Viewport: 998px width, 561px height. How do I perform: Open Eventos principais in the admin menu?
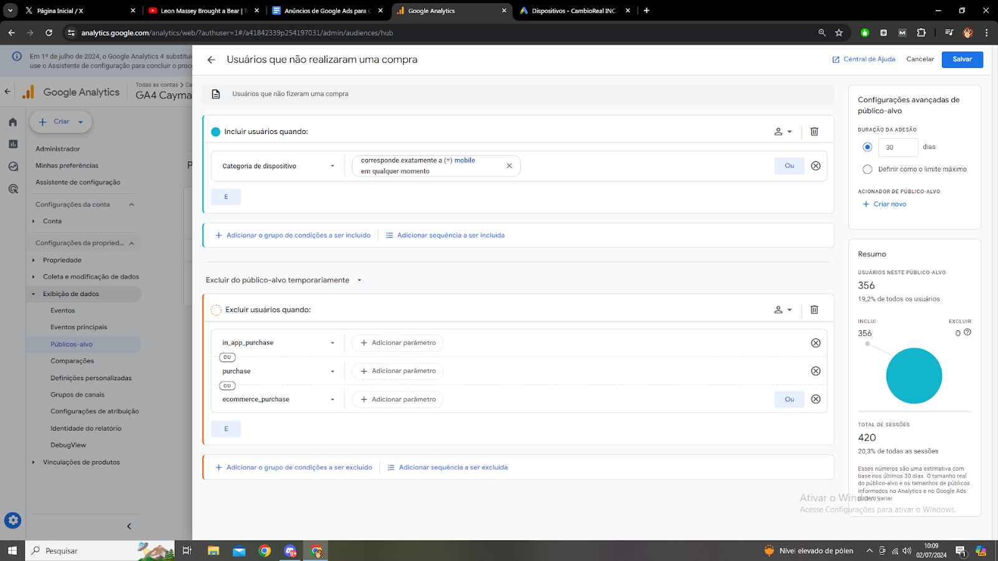[x=79, y=327]
